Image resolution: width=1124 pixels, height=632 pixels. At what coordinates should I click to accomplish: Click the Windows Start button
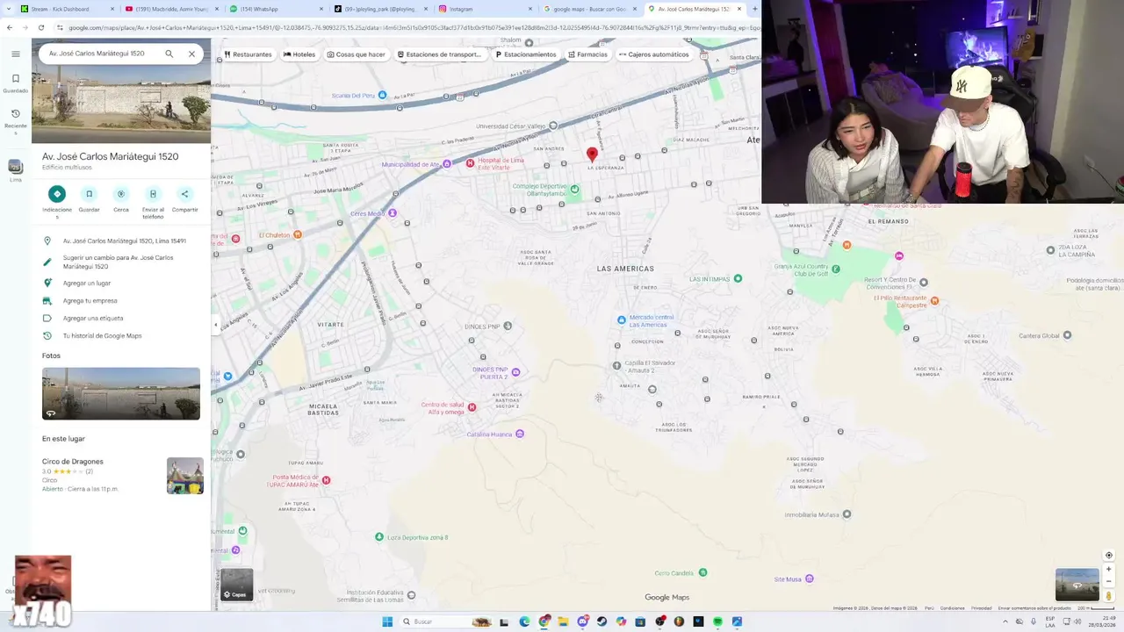pyautogui.click(x=387, y=621)
